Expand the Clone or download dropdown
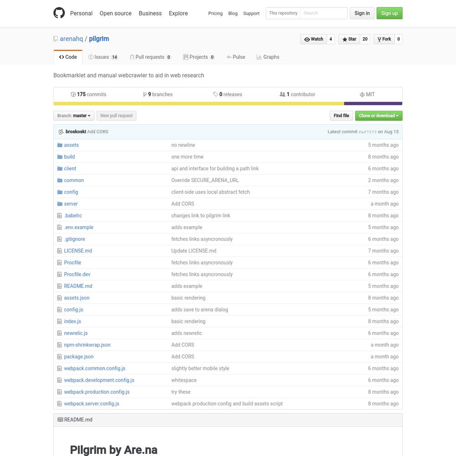This screenshot has height=456, width=456. click(x=378, y=116)
